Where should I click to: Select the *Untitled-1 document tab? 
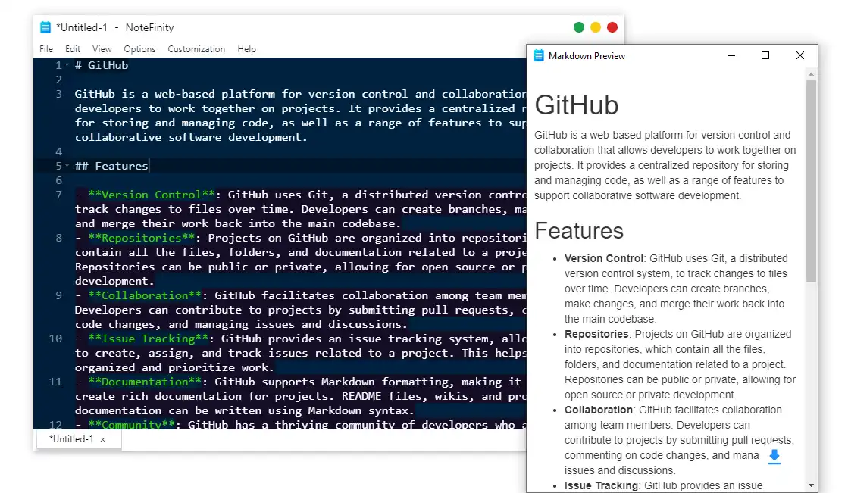pos(77,439)
